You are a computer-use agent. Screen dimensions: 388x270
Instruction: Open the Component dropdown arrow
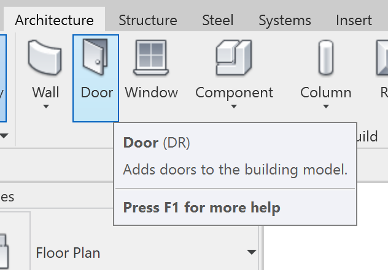click(x=234, y=107)
